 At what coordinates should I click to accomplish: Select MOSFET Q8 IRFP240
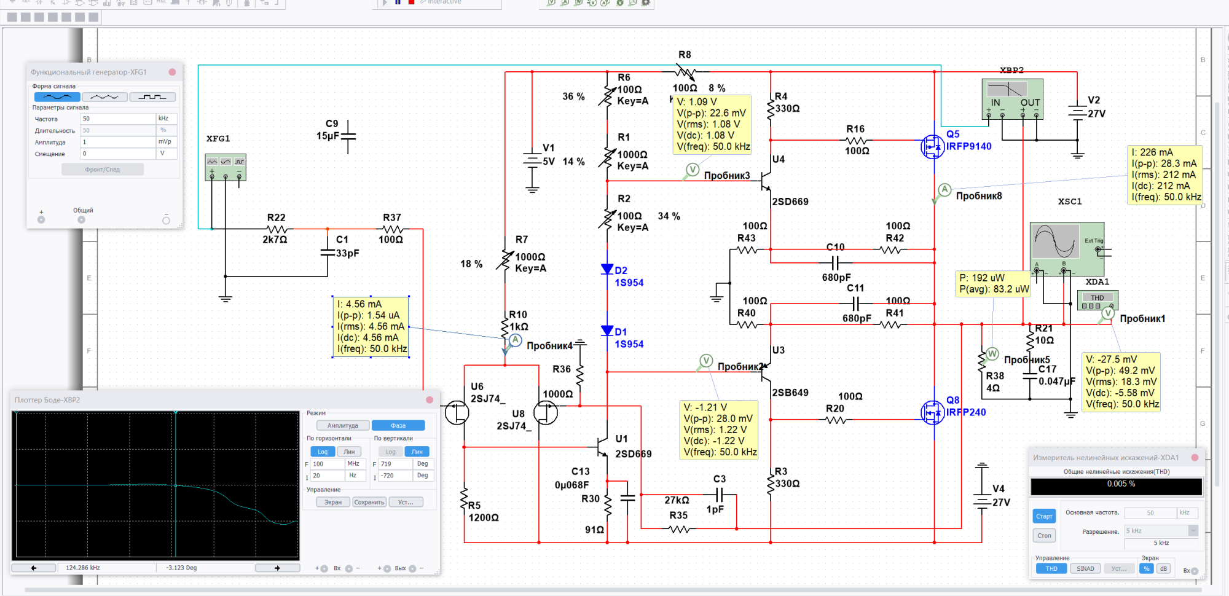(x=933, y=412)
